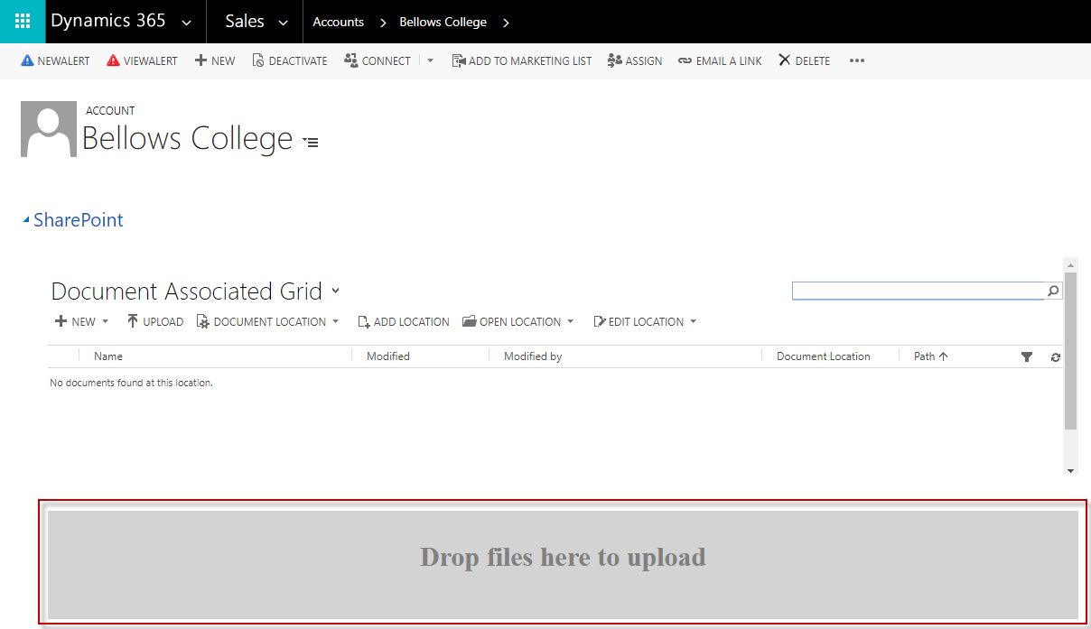This screenshot has width=1091, height=629.
Task: Click the Bellows College breadcrumb
Action: pos(443,22)
